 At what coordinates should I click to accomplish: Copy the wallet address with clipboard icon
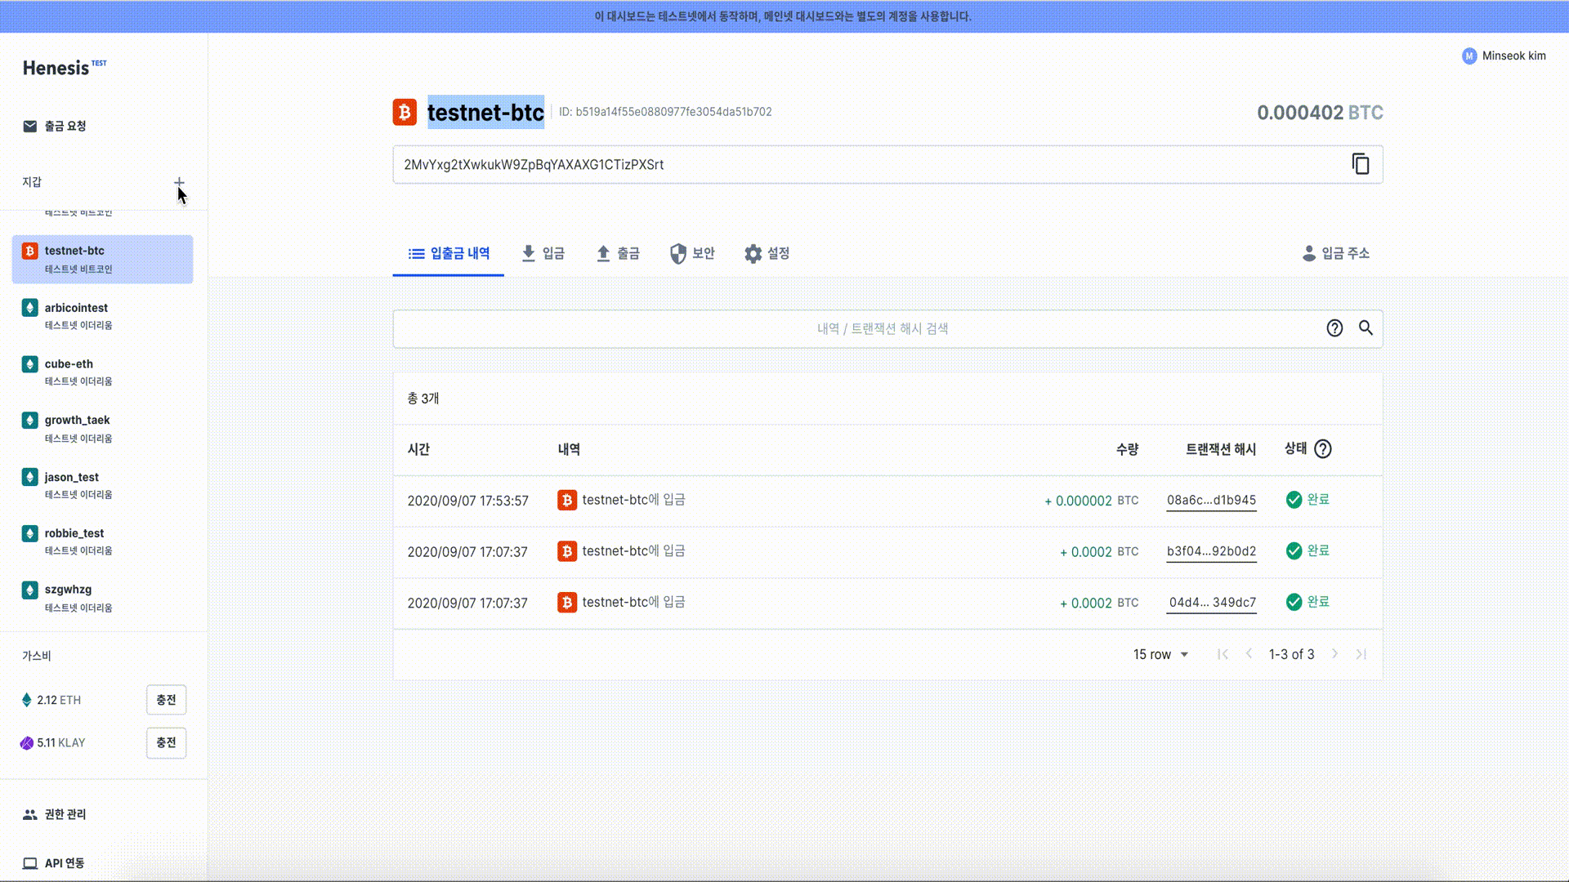coord(1360,164)
